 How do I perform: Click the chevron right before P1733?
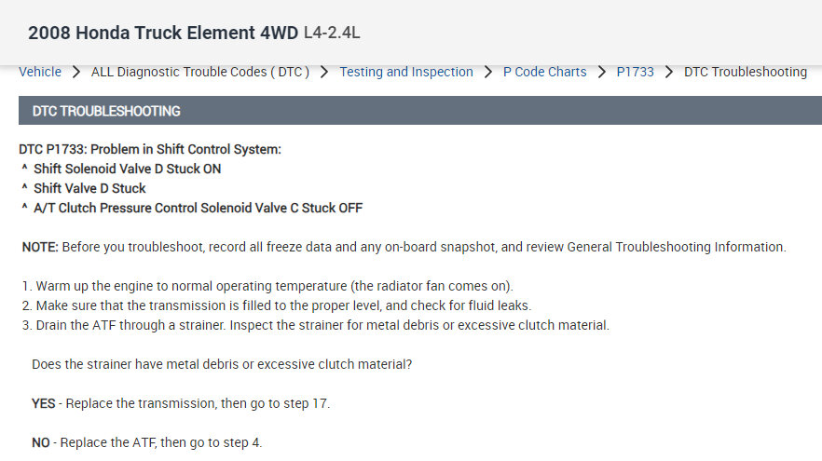tap(602, 72)
